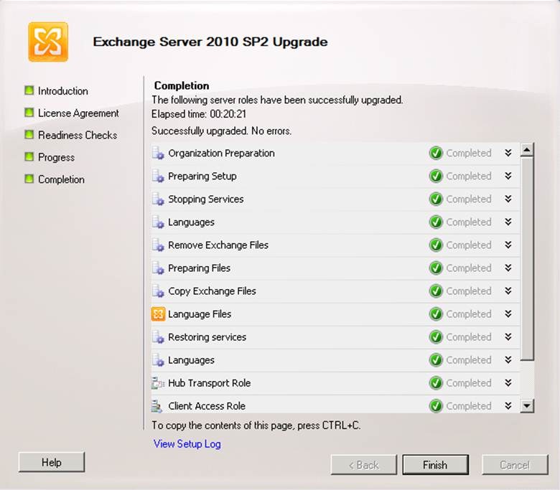Click the Completed status of Preparing Setup
Viewport: 560px width, 490px height.
point(469,176)
